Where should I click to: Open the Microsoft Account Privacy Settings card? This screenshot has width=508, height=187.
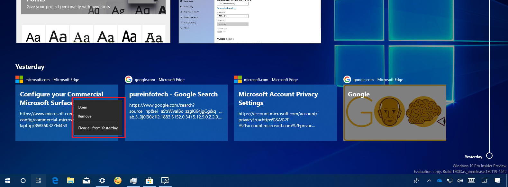click(x=286, y=113)
